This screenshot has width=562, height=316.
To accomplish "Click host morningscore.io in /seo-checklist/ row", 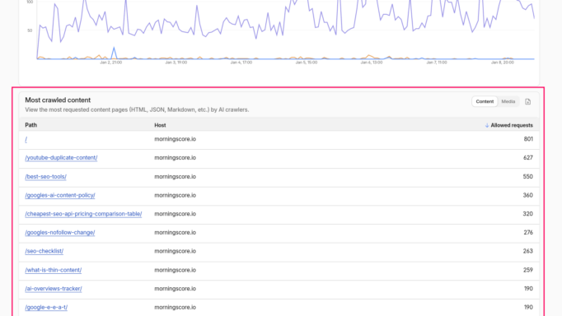I will 175,251.
